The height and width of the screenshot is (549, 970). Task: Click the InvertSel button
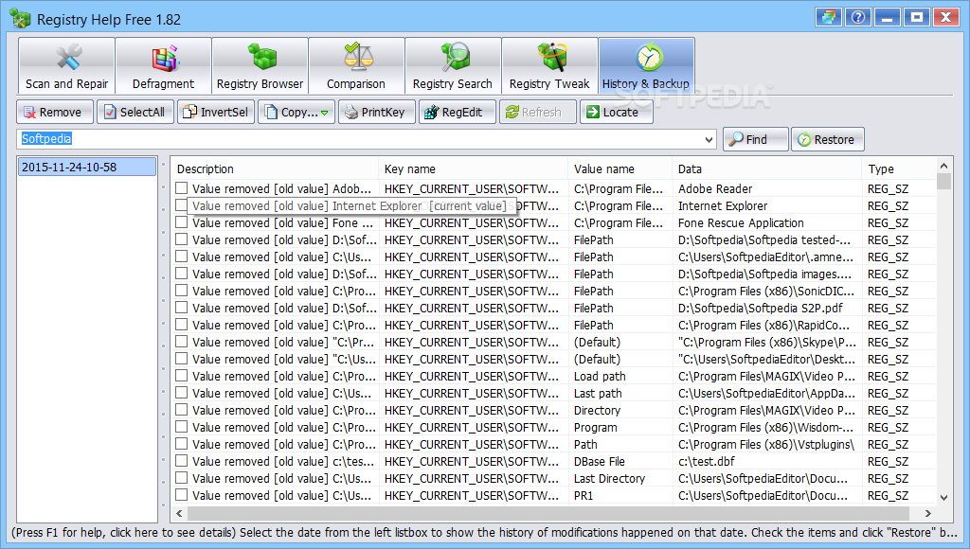click(x=216, y=112)
